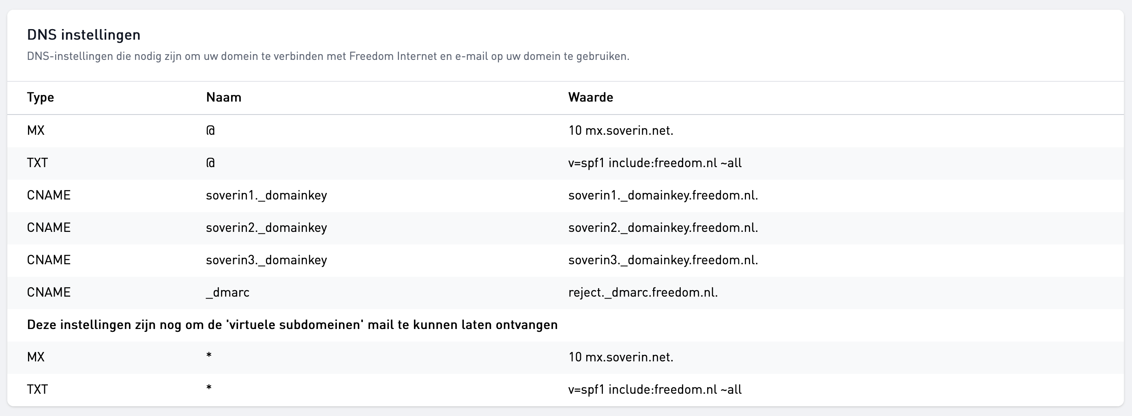Click the 'Naam' column header

224,97
